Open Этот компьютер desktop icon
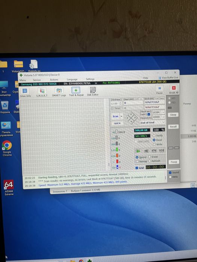 point(4,85)
